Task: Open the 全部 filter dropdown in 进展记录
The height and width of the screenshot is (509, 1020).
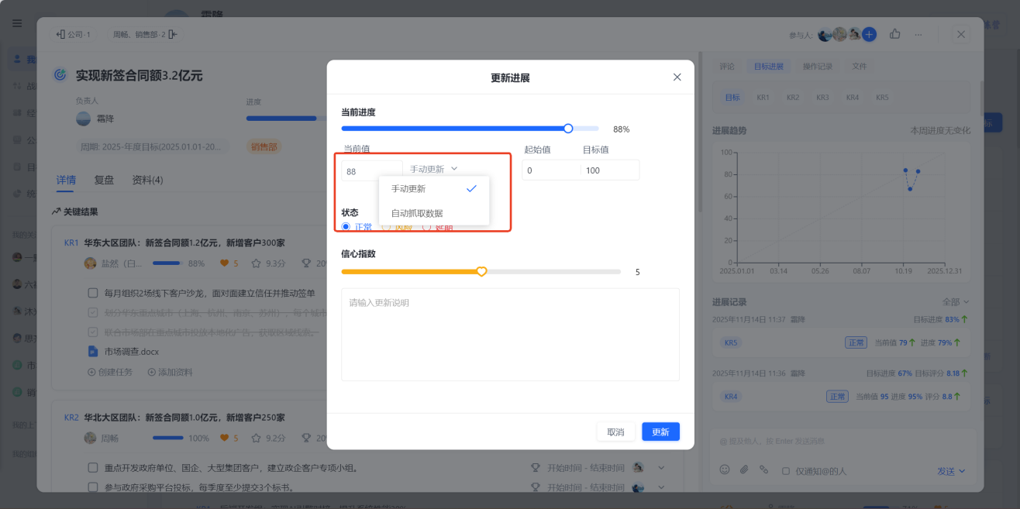Action: (x=956, y=302)
